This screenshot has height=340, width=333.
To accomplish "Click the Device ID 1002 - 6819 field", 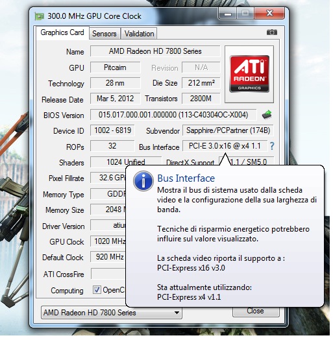I will click(x=112, y=130).
